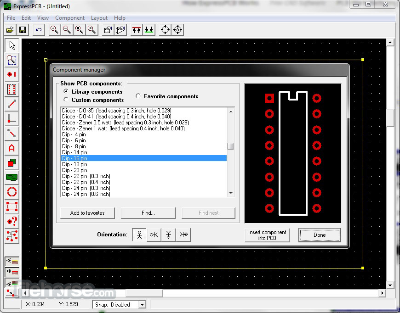Click the component properties toolbar icon
The height and width of the screenshot is (313, 400).
[x=120, y=30]
